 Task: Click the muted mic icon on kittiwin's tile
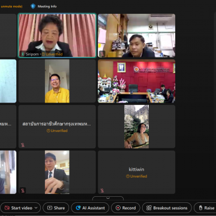102,190
